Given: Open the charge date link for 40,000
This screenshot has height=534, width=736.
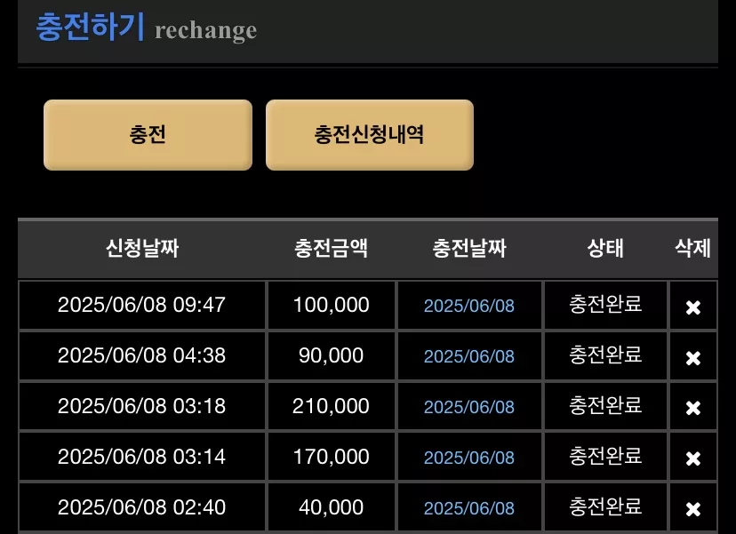Looking at the screenshot, I should (x=469, y=508).
